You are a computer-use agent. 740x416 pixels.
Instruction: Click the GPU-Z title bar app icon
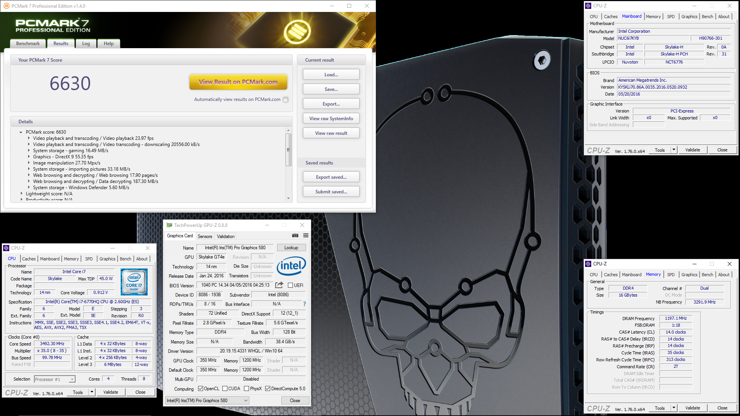(x=169, y=225)
